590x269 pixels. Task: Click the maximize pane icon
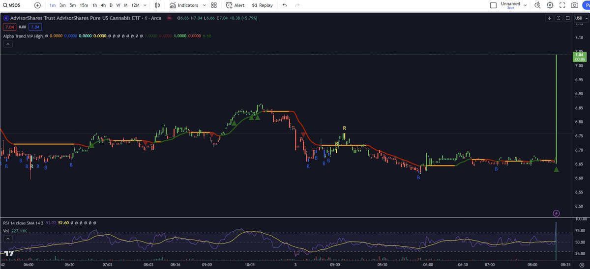tap(567, 18)
